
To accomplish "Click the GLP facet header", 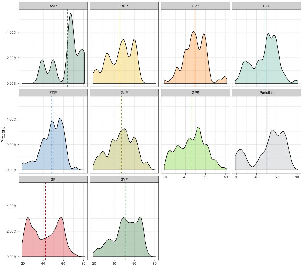I will 124,93.
